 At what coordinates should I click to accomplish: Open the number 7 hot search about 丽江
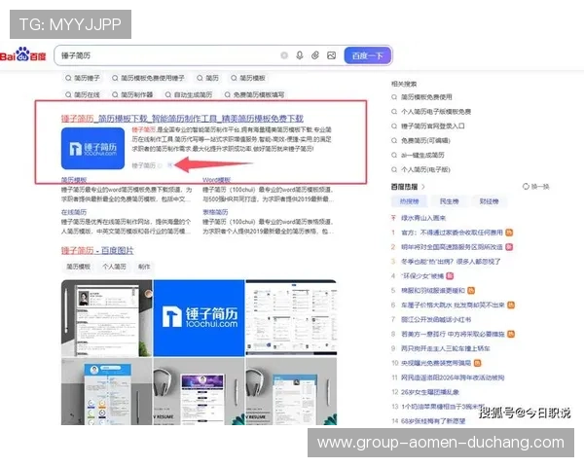pyautogui.click(x=436, y=320)
